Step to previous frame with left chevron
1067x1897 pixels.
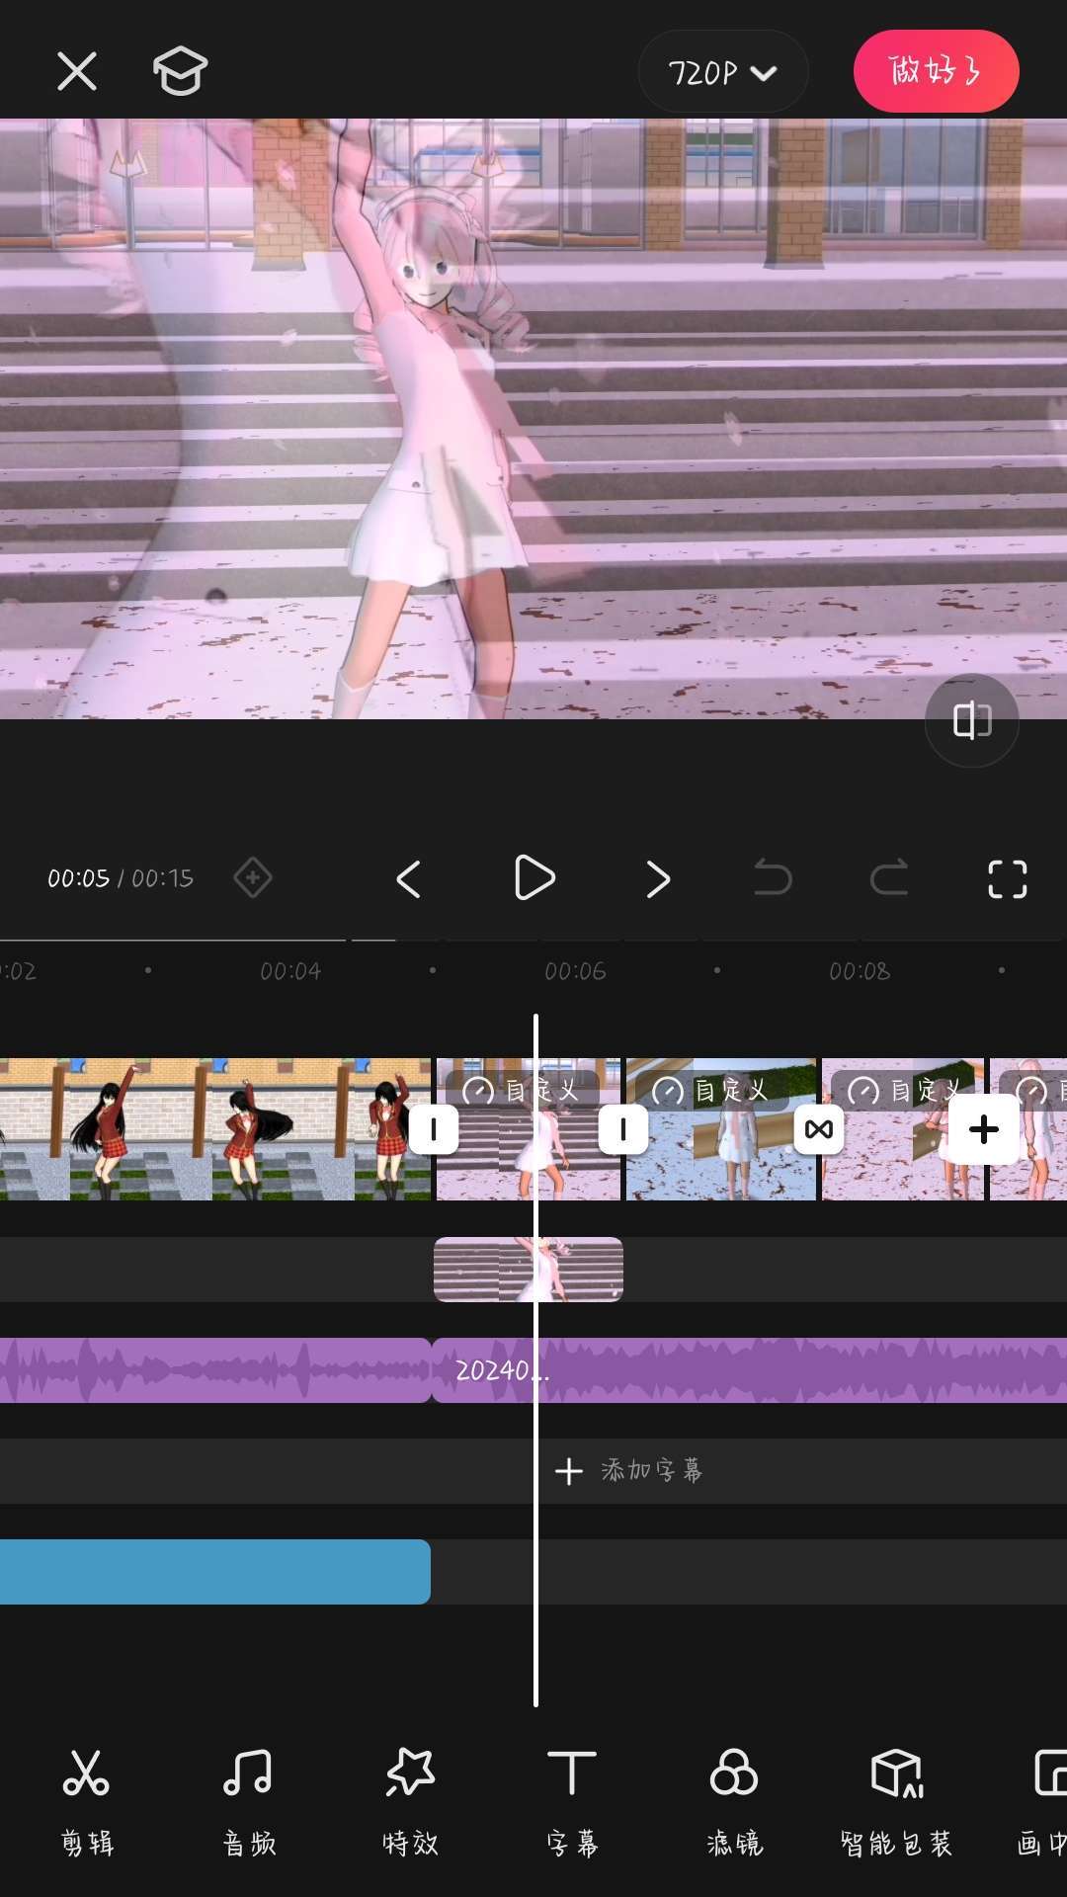click(x=409, y=878)
